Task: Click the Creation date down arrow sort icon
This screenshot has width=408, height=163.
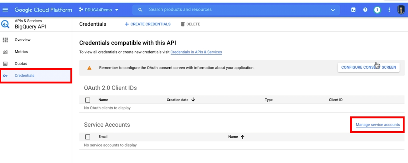Action: (x=193, y=99)
